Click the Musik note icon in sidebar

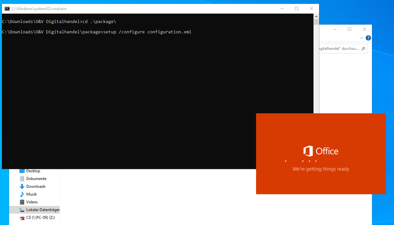click(x=22, y=194)
